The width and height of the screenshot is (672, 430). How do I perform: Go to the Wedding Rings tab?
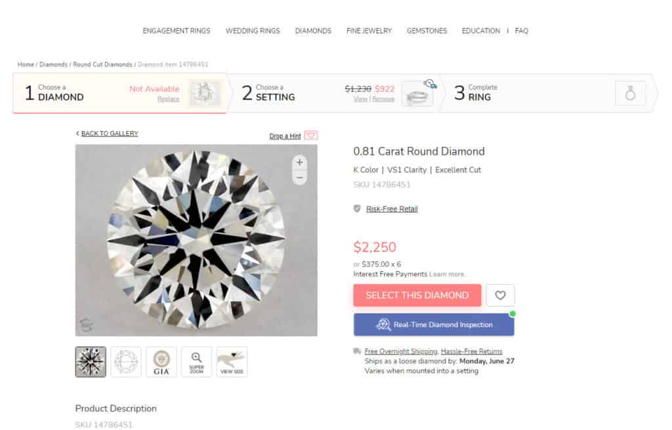point(253,31)
